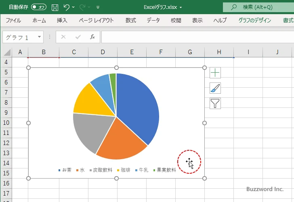
Task: Click the formula bar input area
Action: pos(197,37)
